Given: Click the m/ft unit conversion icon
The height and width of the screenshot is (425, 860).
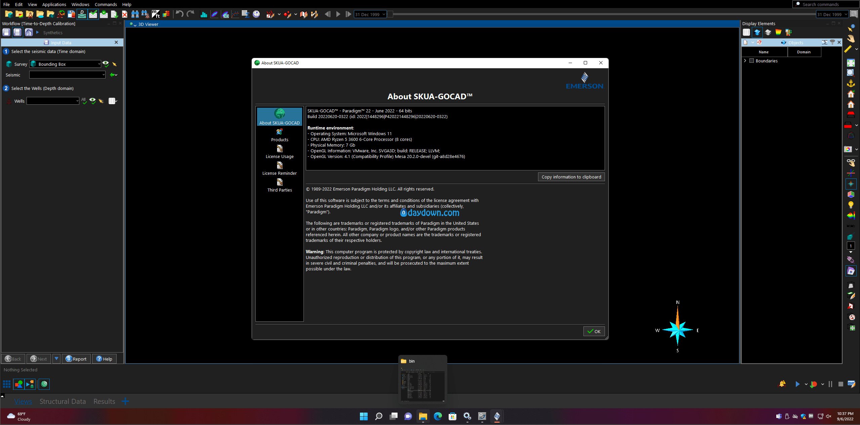Looking at the screenshot, I should [x=156, y=14].
